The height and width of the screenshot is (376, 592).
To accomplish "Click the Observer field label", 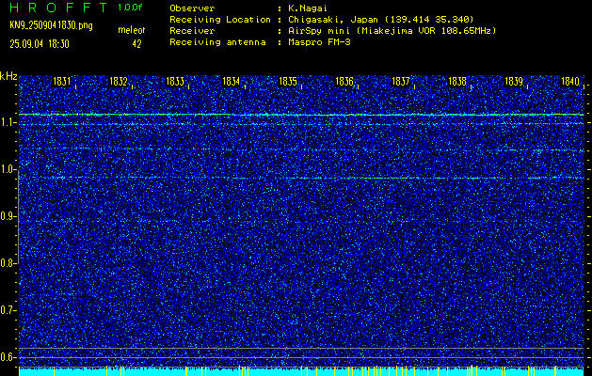I will (x=192, y=8).
